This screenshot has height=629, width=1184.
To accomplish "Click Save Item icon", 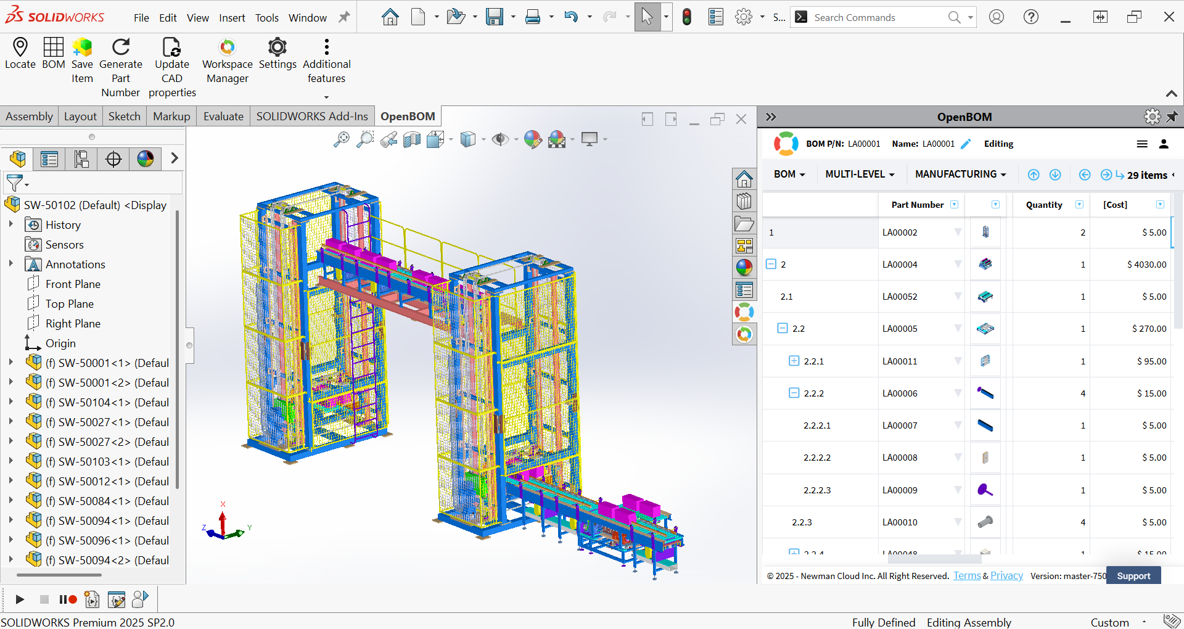I will point(82,47).
